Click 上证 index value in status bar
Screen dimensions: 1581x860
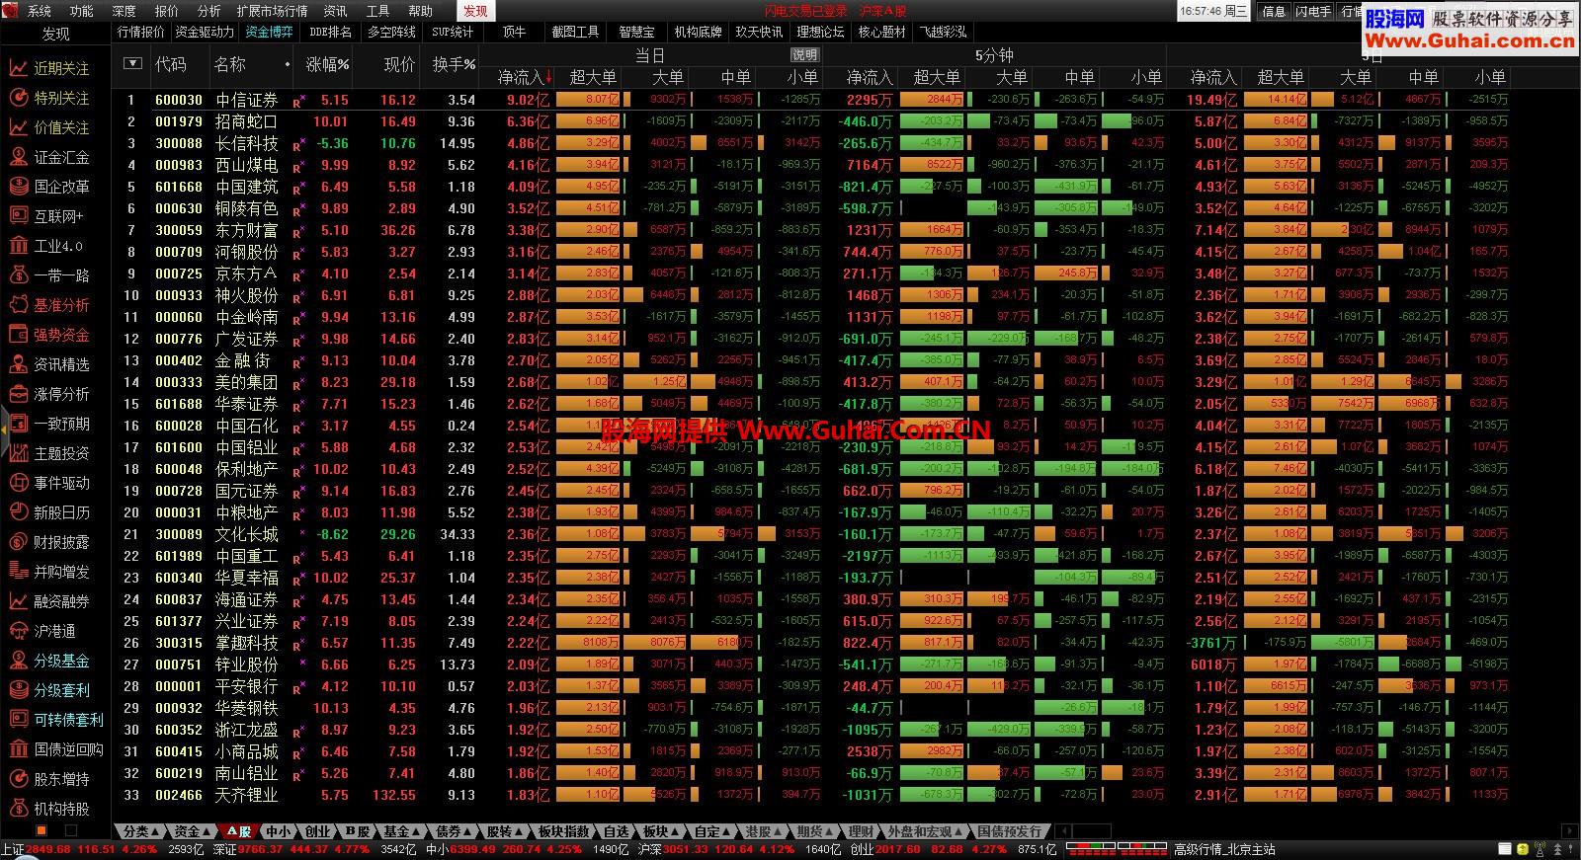point(48,849)
